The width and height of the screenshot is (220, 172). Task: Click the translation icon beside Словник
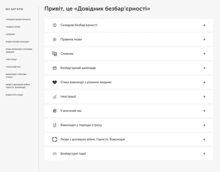[55, 54]
